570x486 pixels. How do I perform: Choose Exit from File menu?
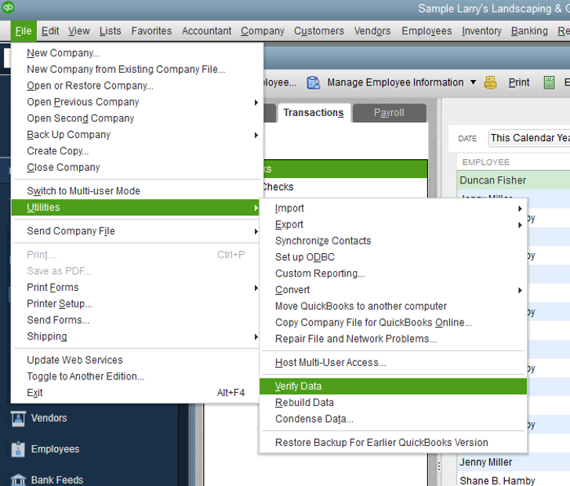34,394
